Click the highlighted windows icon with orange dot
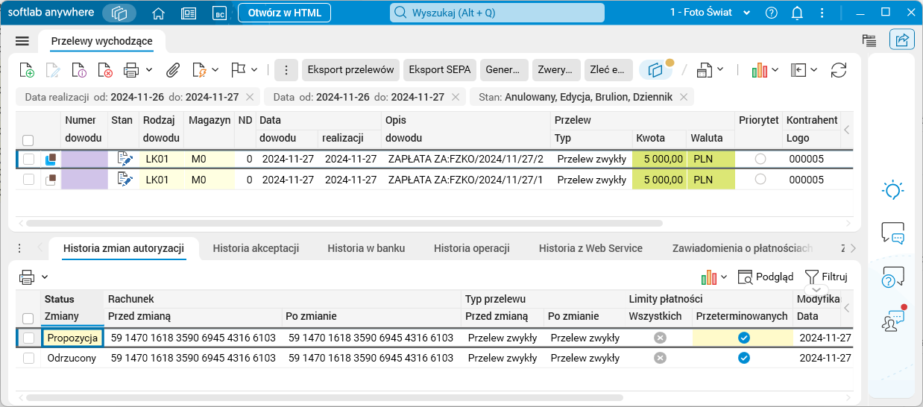This screenshot has height=407, width=923. pos(656,69)
